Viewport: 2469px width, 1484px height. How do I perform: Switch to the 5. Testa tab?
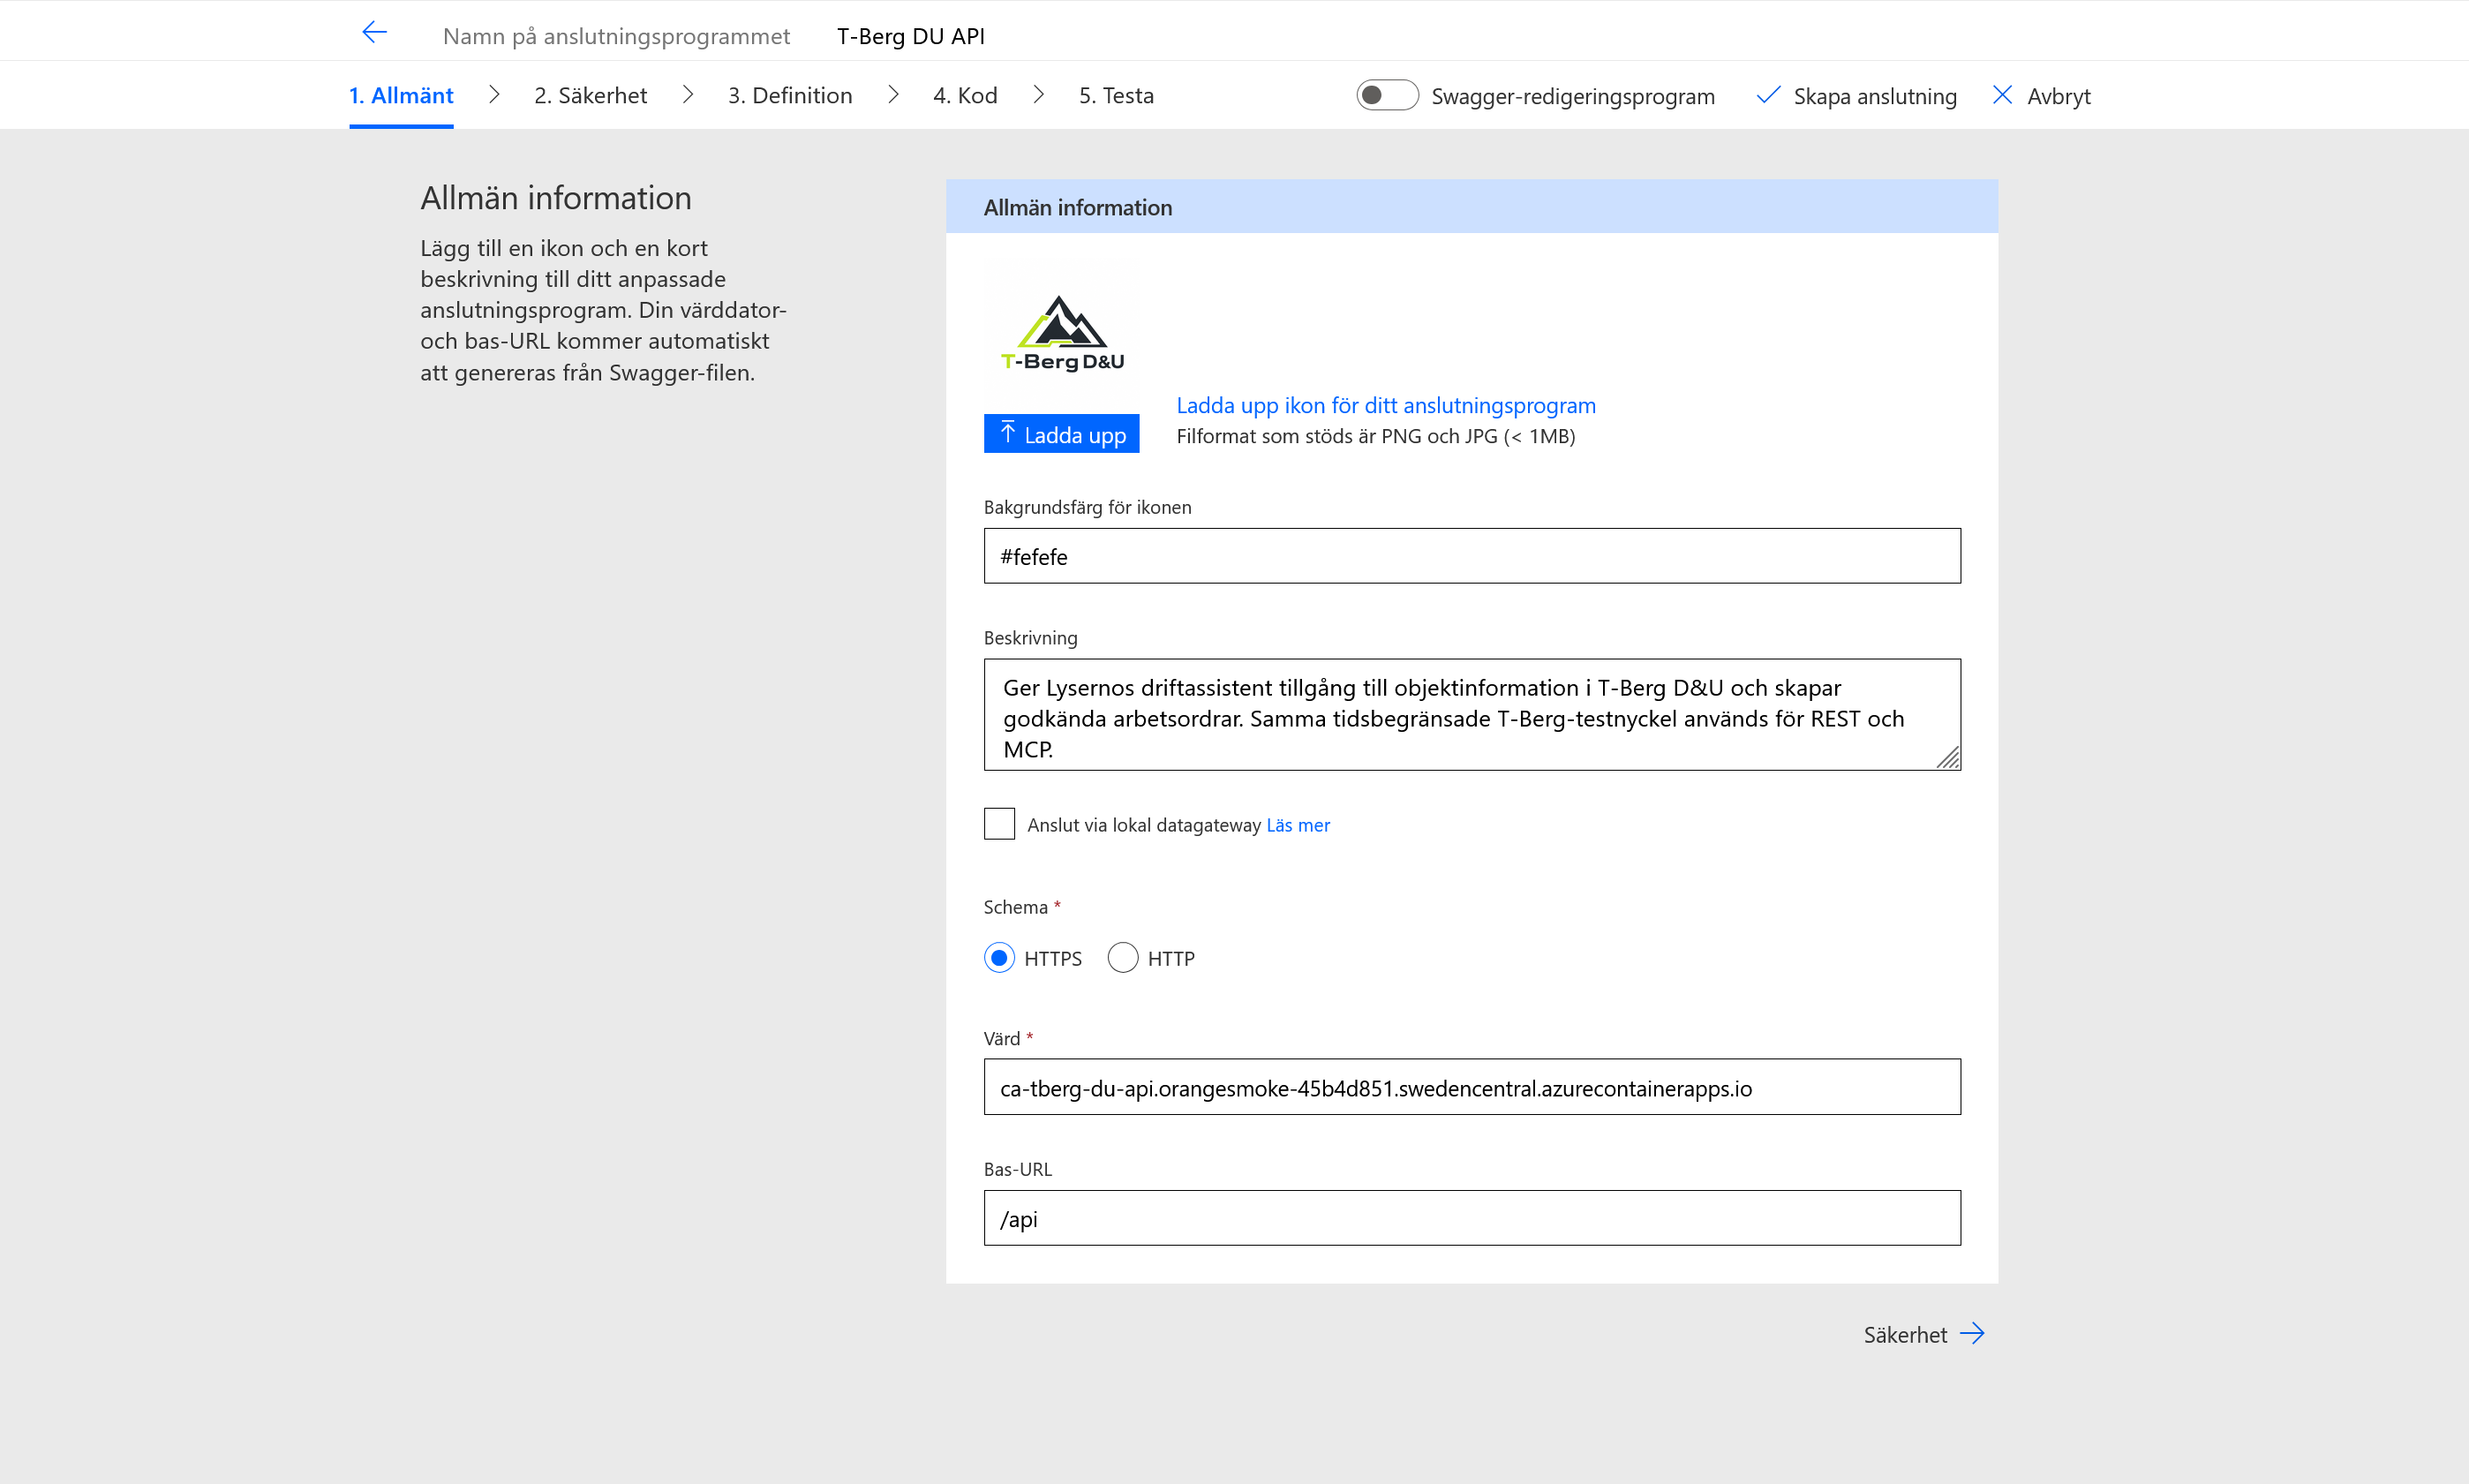coord(1117,95)
